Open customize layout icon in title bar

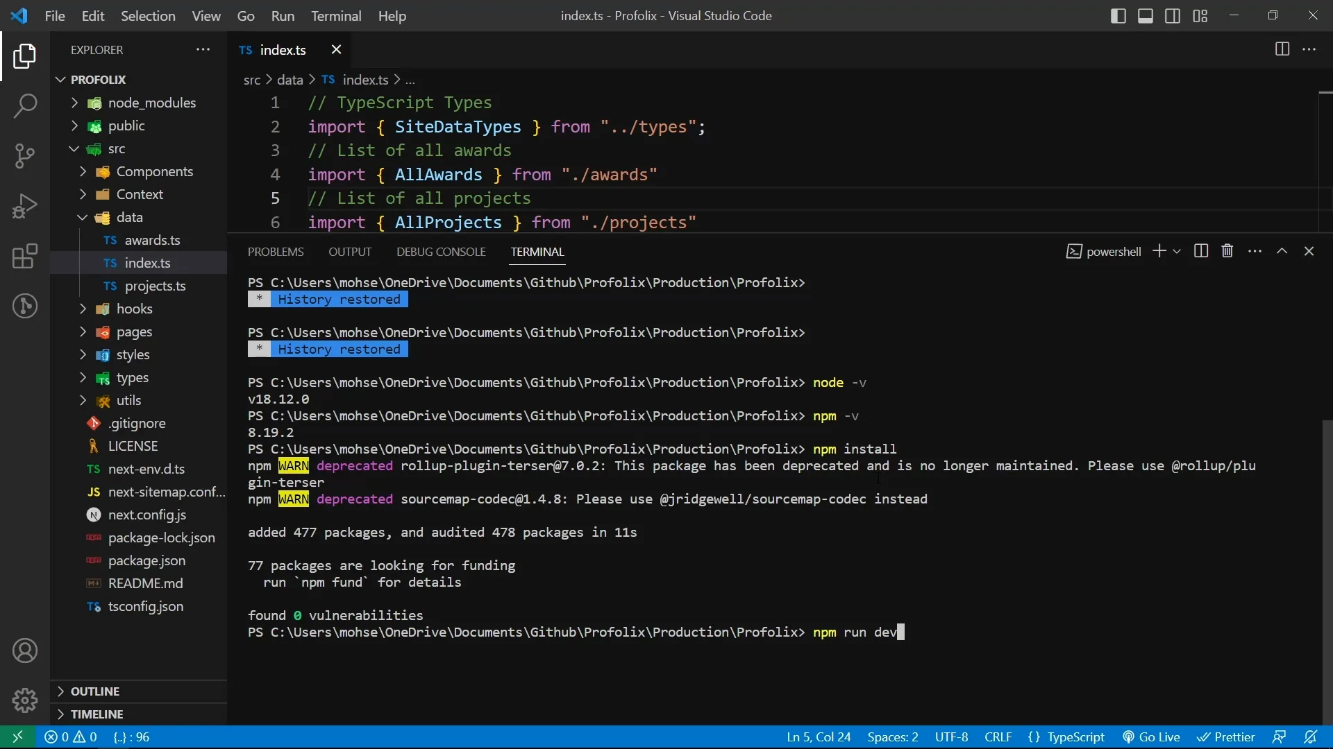pos(1200,16)
